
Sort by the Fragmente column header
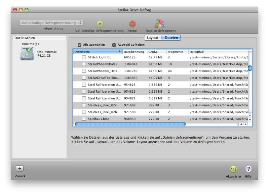pos(177,52)
